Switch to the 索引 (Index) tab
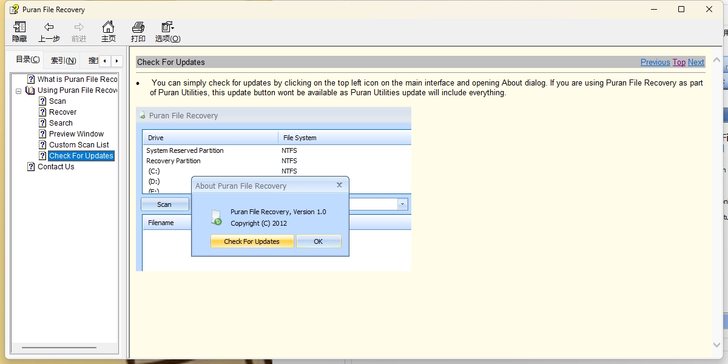Screen dimensions: 728x364 64,60
